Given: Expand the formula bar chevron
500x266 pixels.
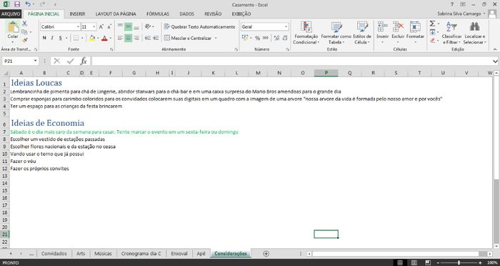Looking at the screenshot, I should pyautogui.click(x=495, y=61).
